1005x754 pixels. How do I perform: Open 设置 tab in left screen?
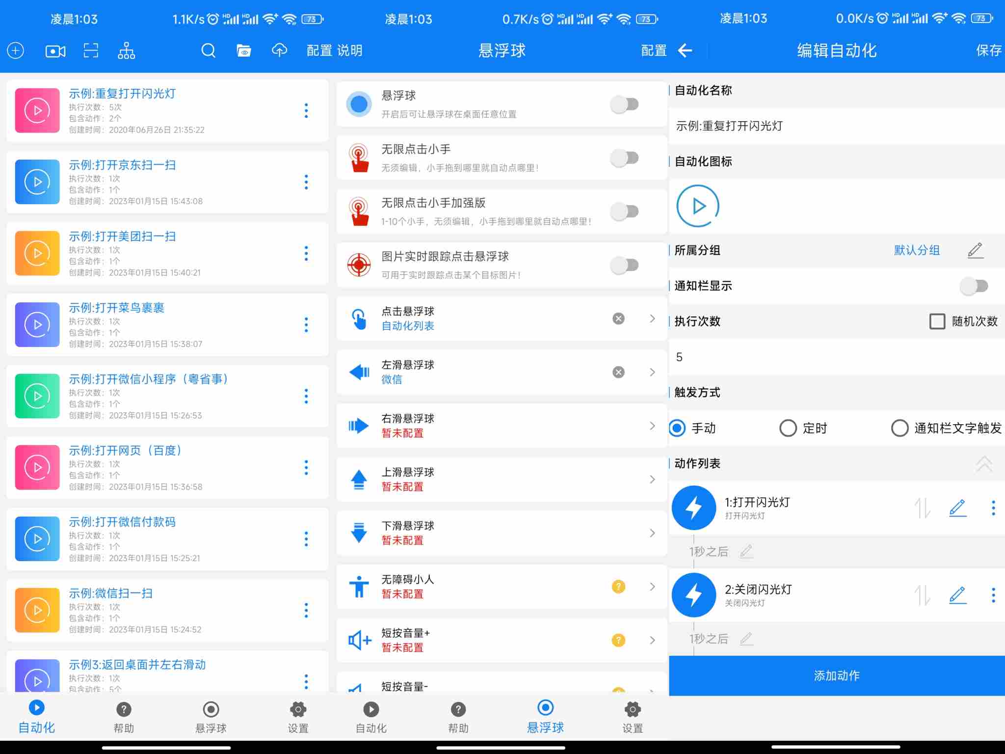click(298, 718)
